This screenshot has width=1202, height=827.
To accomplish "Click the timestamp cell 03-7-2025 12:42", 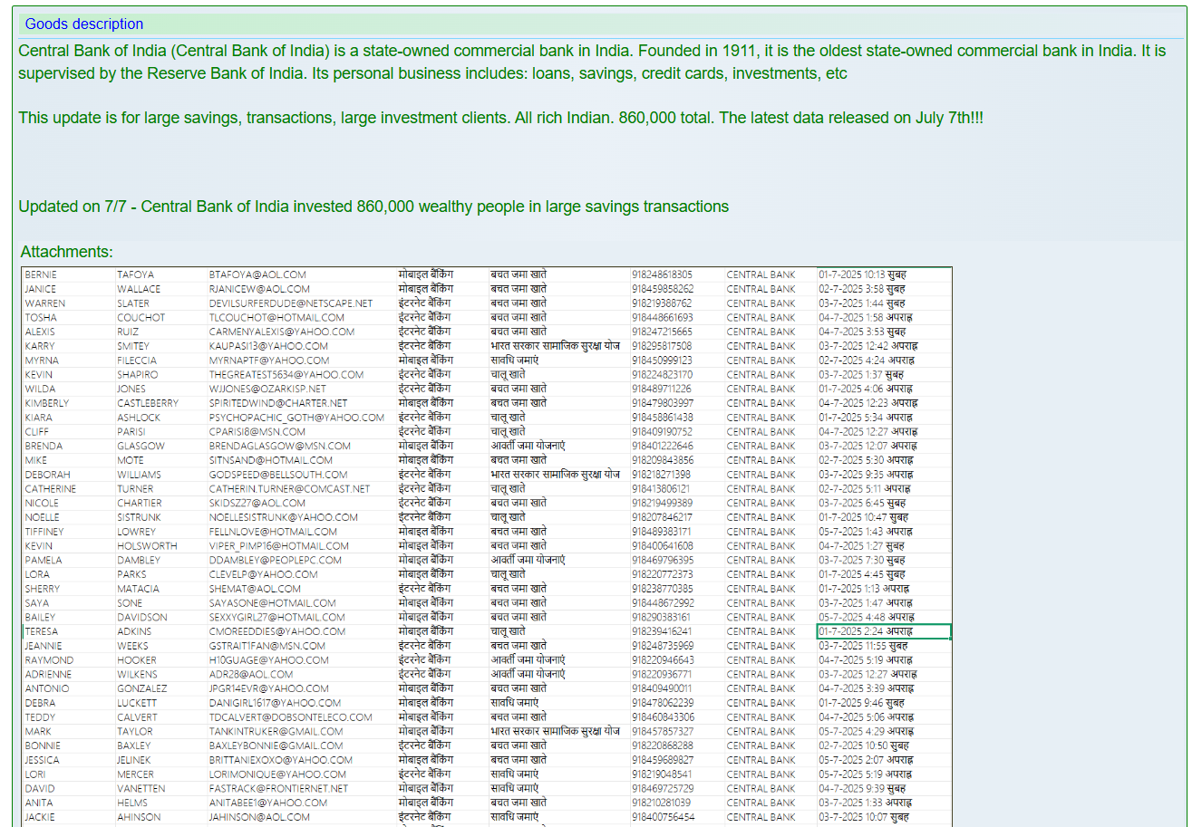I will [868, 346].
